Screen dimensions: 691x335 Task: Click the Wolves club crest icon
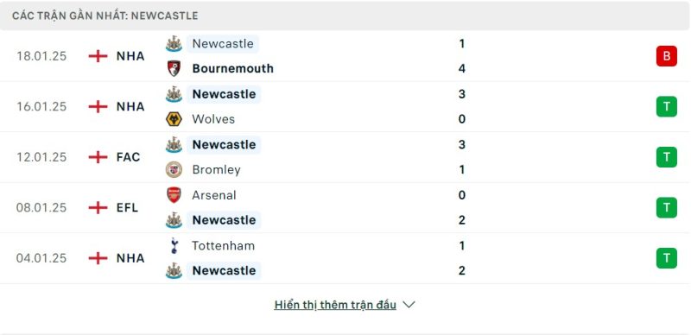[174, 119]
